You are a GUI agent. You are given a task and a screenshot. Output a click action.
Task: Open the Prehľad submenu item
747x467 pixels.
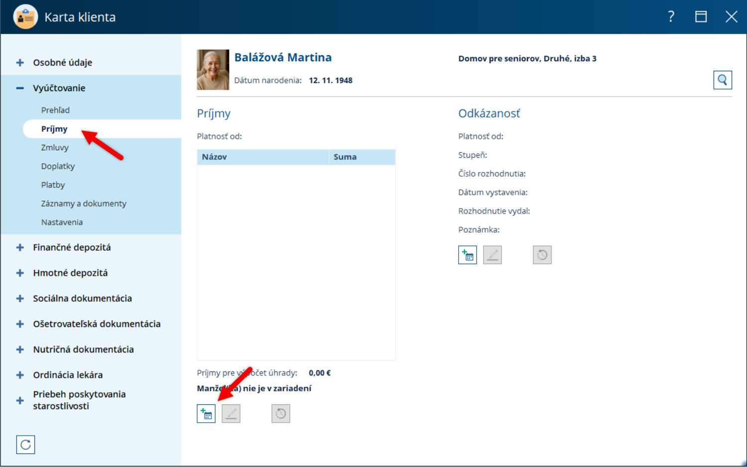(55, 110)
